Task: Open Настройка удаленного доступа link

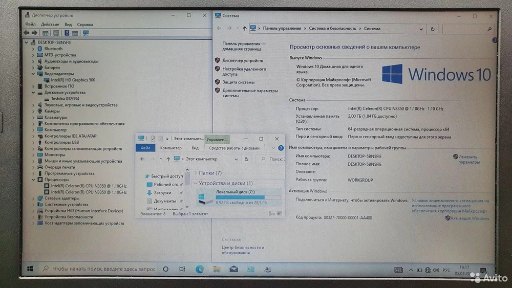Action: 244,72
